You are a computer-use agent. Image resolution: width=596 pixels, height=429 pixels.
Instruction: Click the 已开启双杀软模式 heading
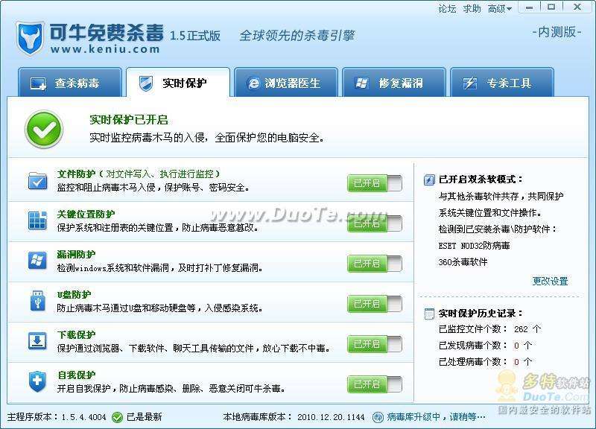pyautogui.click(x=481, y=179)
